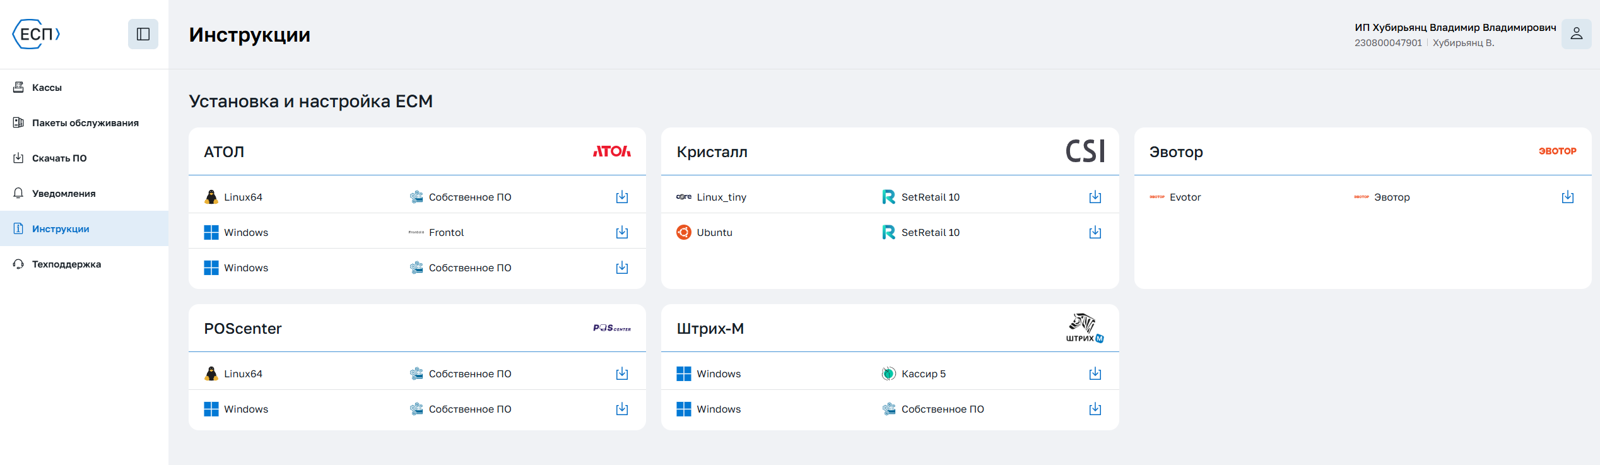1600x465 pixels.
Task: Click the ЕСП logo
Action: pos(37,34)
